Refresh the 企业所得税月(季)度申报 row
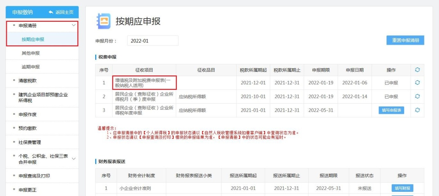Image resolution: width=439 pixels, height=196 pixels. point(417,96)
